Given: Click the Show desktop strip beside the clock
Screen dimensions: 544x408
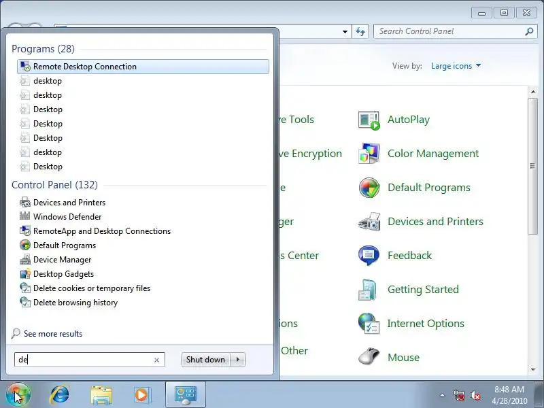Looking at the screenshot, I should coord(540,395).
